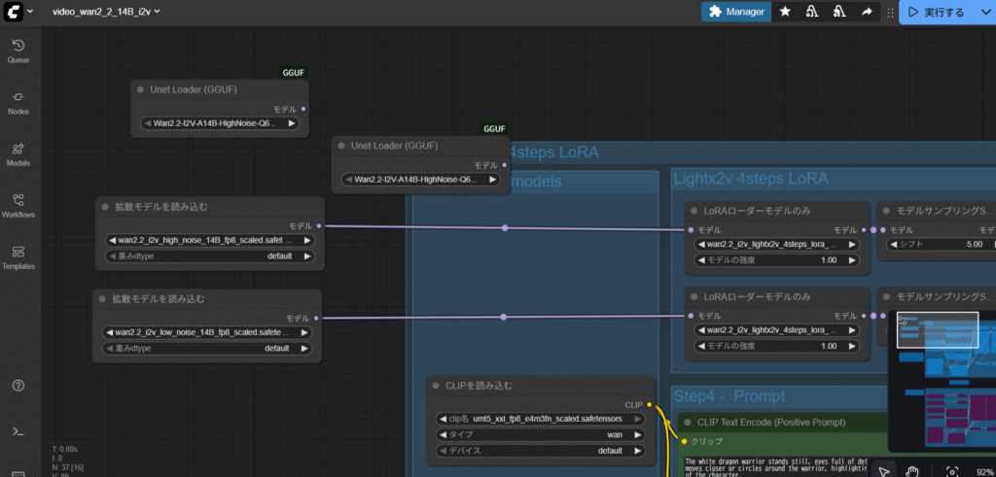Click the share arrow icon in top bar
The width and height of the screenshot is (996, 477).
867,12
